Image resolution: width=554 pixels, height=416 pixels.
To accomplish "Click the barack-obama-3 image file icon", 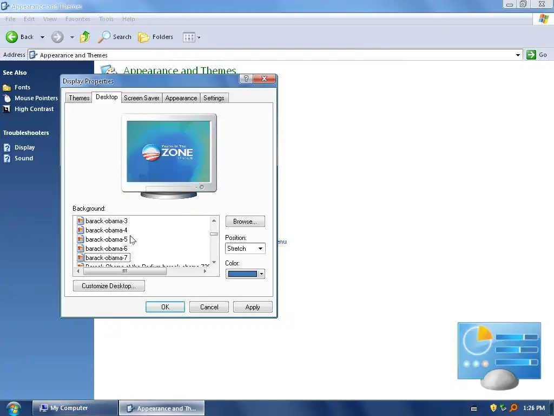I will pyautogui.click(x=81, y=221).
